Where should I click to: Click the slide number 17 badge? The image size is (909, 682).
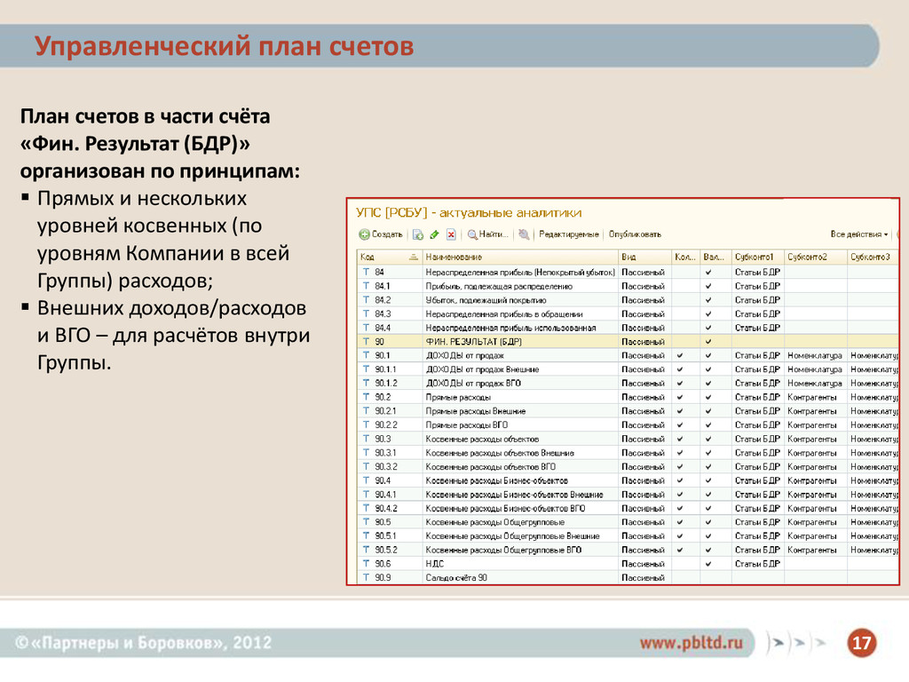click(x=861, y=643)
